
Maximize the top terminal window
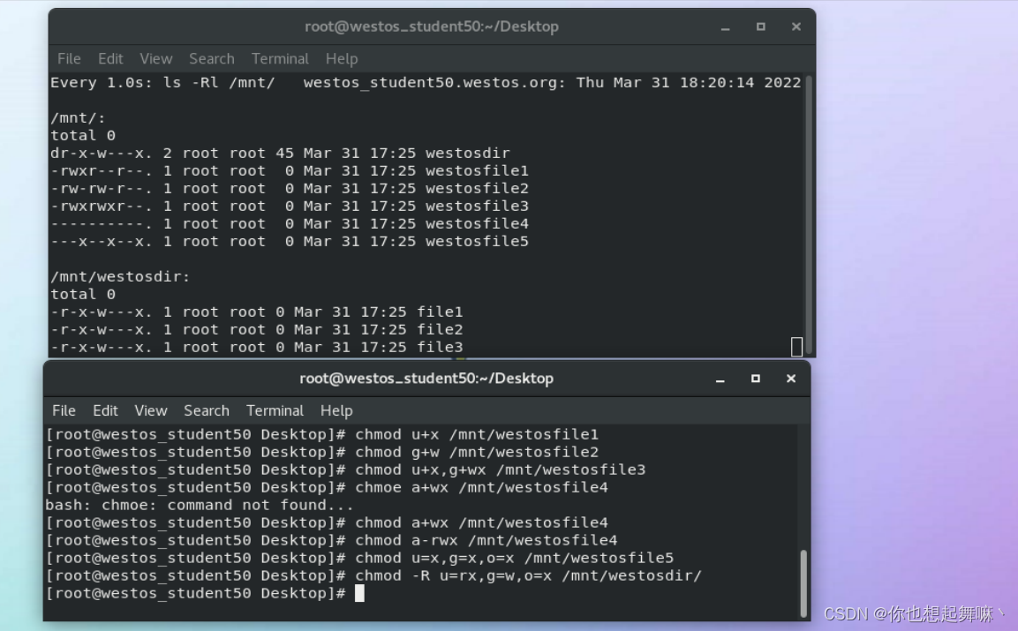pos(760,26)
